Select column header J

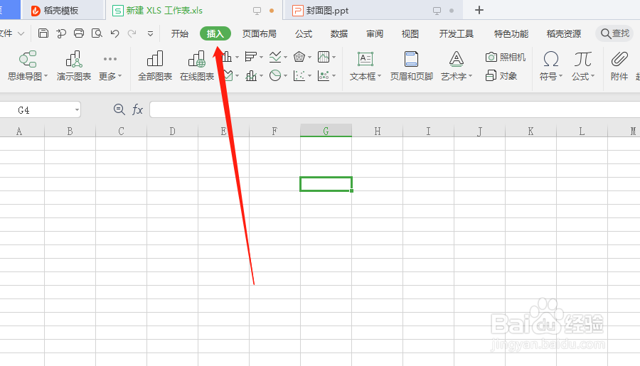(x=479, y=131)
